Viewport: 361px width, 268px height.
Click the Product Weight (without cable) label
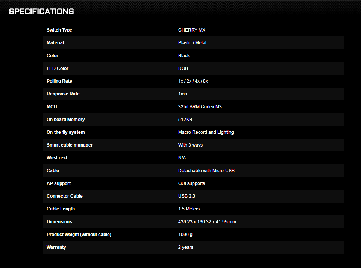coord(79,235)
